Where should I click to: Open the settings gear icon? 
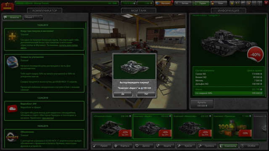243,3
